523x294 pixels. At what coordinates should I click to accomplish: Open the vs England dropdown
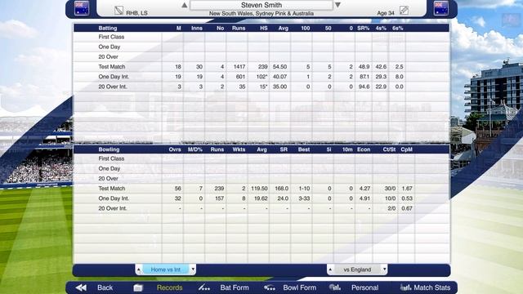point(357,269)
